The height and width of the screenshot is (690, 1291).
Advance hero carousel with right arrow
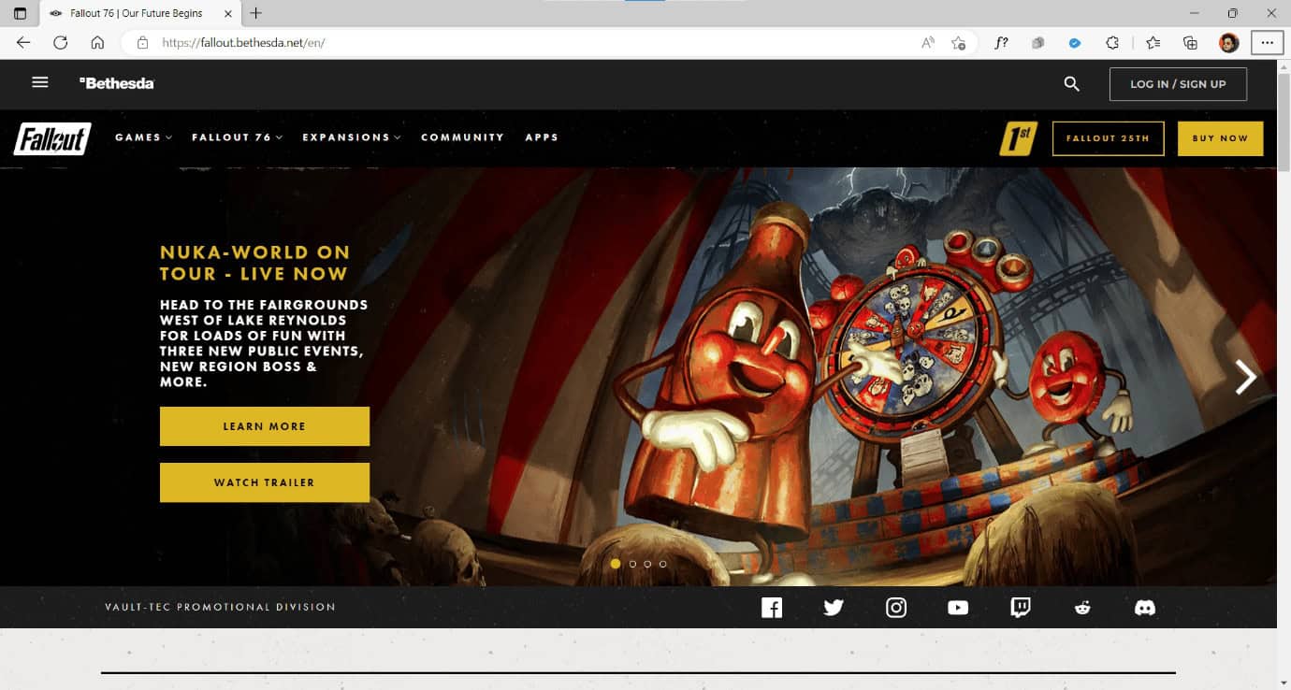[x=1245, y=377]
